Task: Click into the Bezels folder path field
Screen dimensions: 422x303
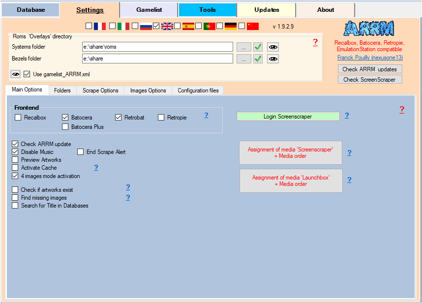Action: click(157, 59)
